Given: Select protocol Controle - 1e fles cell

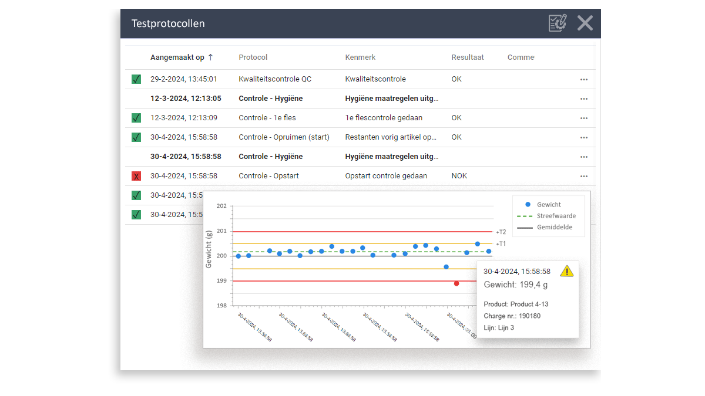Looking at the screenshot, I should [x=267, y=118].
